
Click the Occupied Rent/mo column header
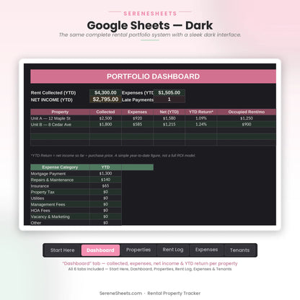tap(247, 112)
